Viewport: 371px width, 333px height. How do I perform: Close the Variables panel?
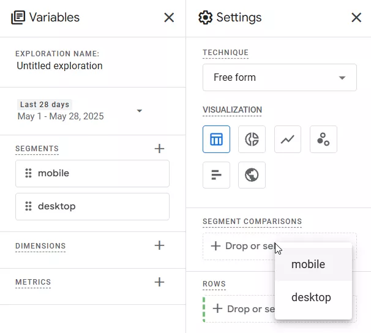(x=169, y=18)
